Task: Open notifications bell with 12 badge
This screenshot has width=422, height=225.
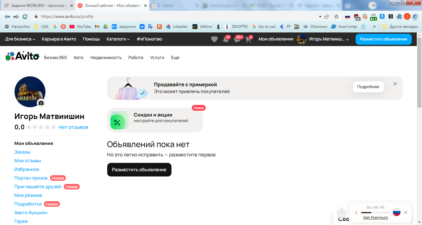Action: tap(226, 39)
